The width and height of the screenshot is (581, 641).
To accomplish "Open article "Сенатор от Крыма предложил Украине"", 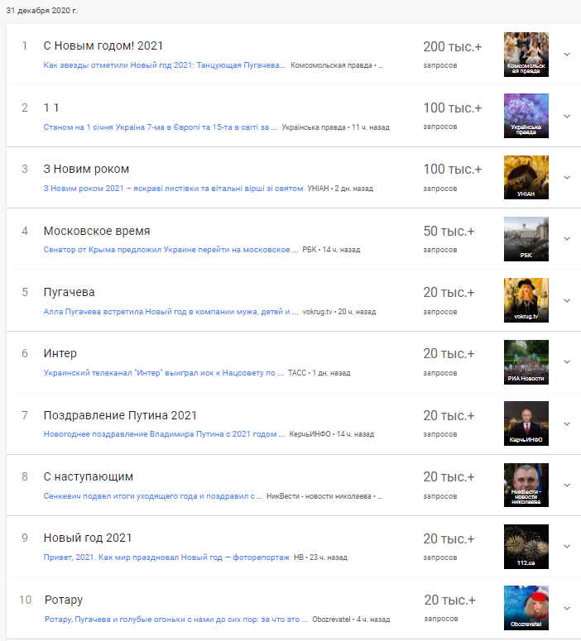I will 170,249.
